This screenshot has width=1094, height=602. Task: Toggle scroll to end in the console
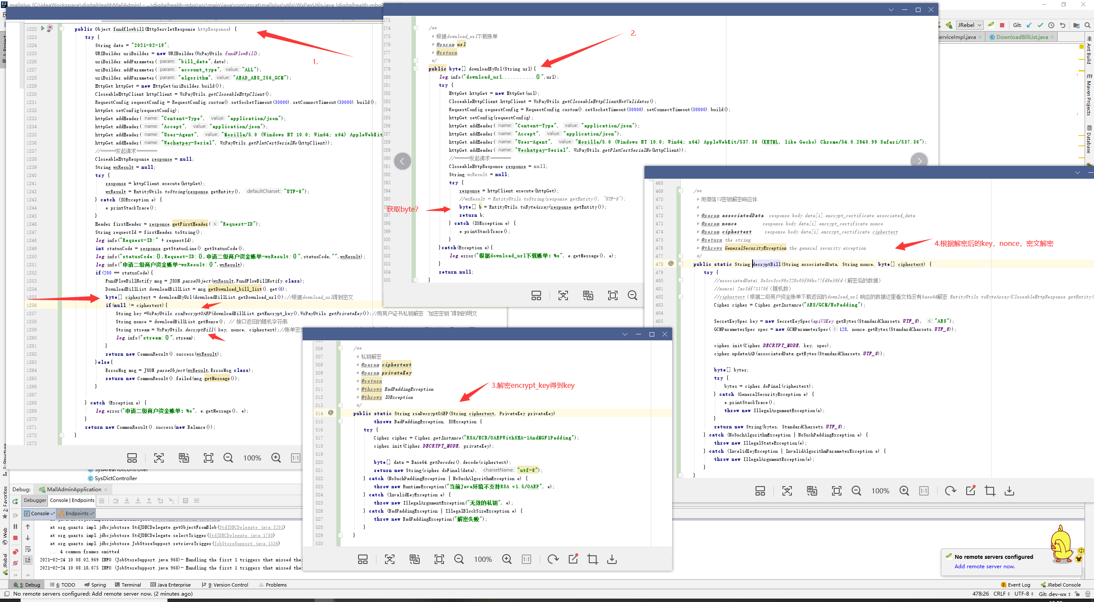[x=28, y=560]
